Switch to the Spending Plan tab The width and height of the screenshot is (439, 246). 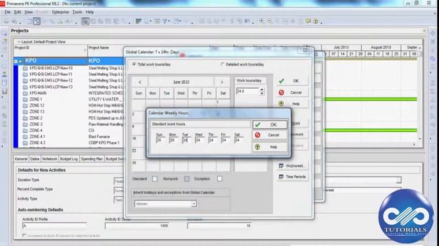[x=92, y=159]
